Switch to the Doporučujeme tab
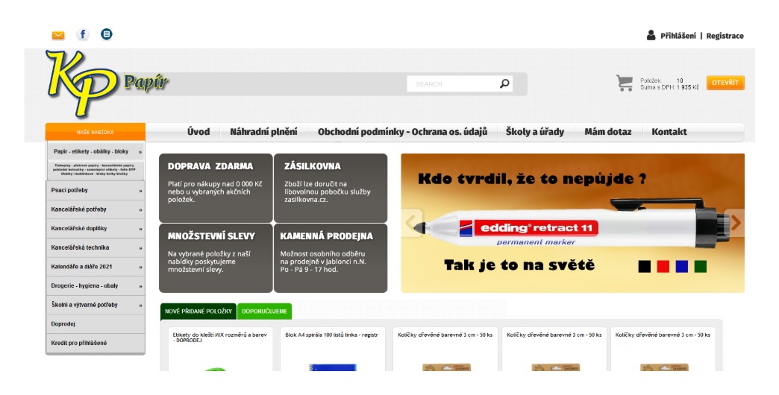 (265, 311)
